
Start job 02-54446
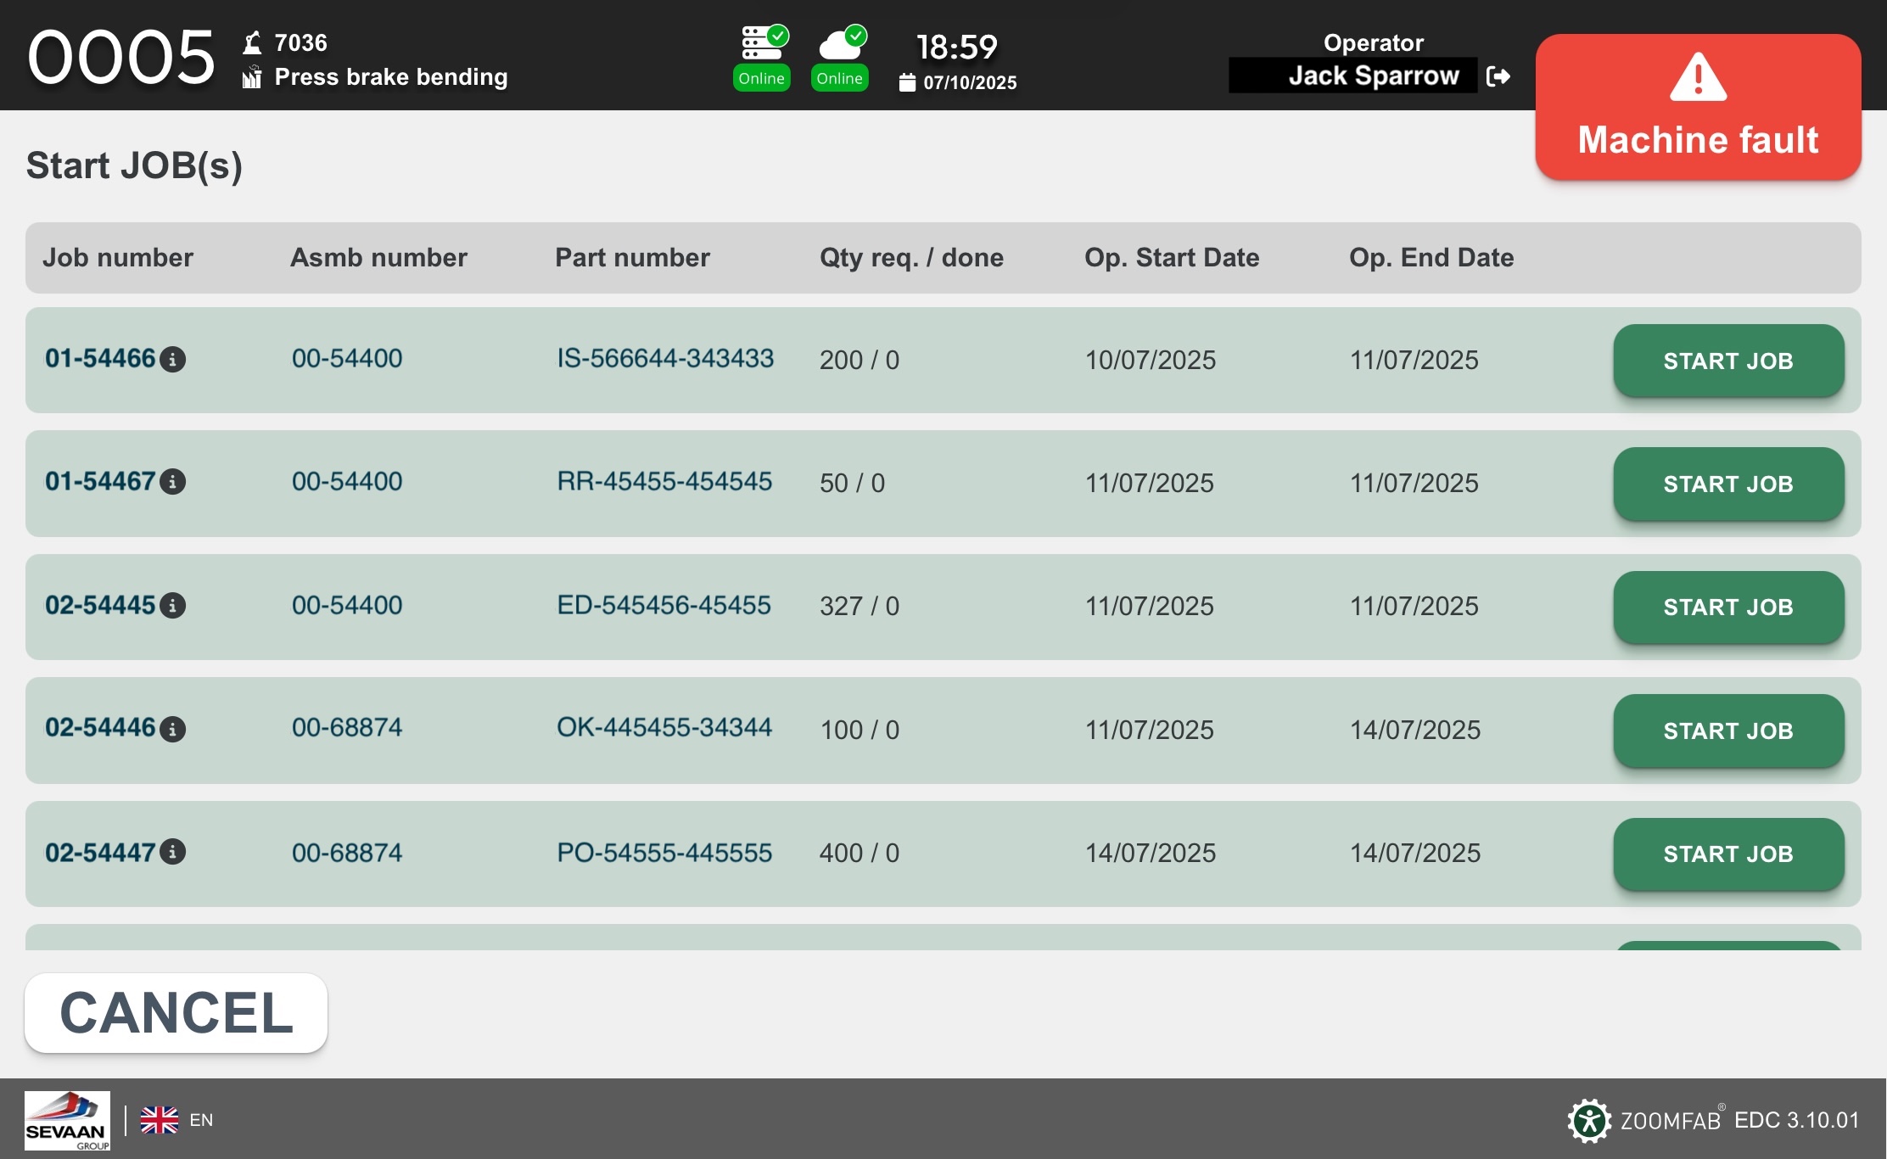point(1727,731)
